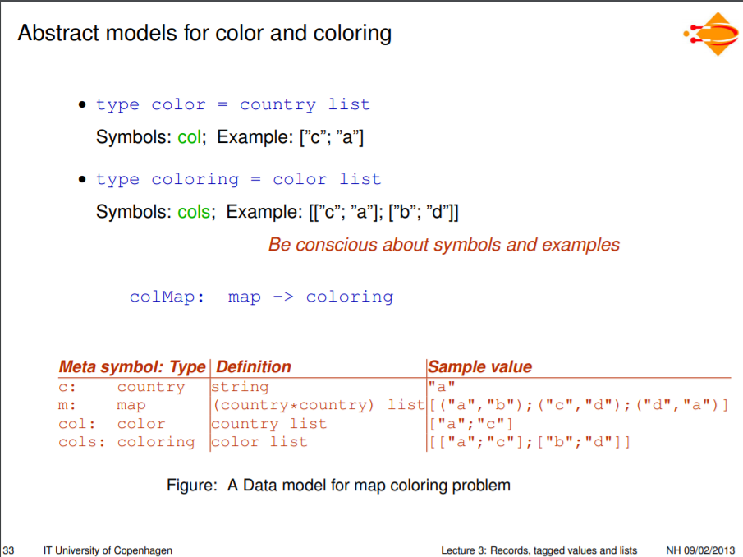The image size is (743, 557).
Task: Click the footer date 'NH 09/02/2013'
Action: [x=700, y=550]
